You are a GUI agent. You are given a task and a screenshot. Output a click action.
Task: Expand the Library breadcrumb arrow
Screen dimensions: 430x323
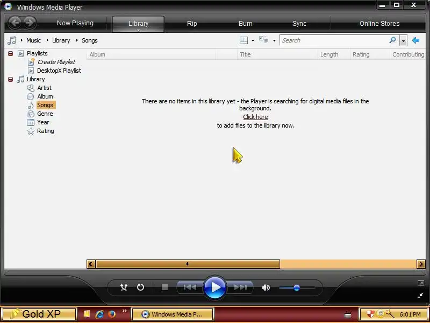[x=47, y=40]
